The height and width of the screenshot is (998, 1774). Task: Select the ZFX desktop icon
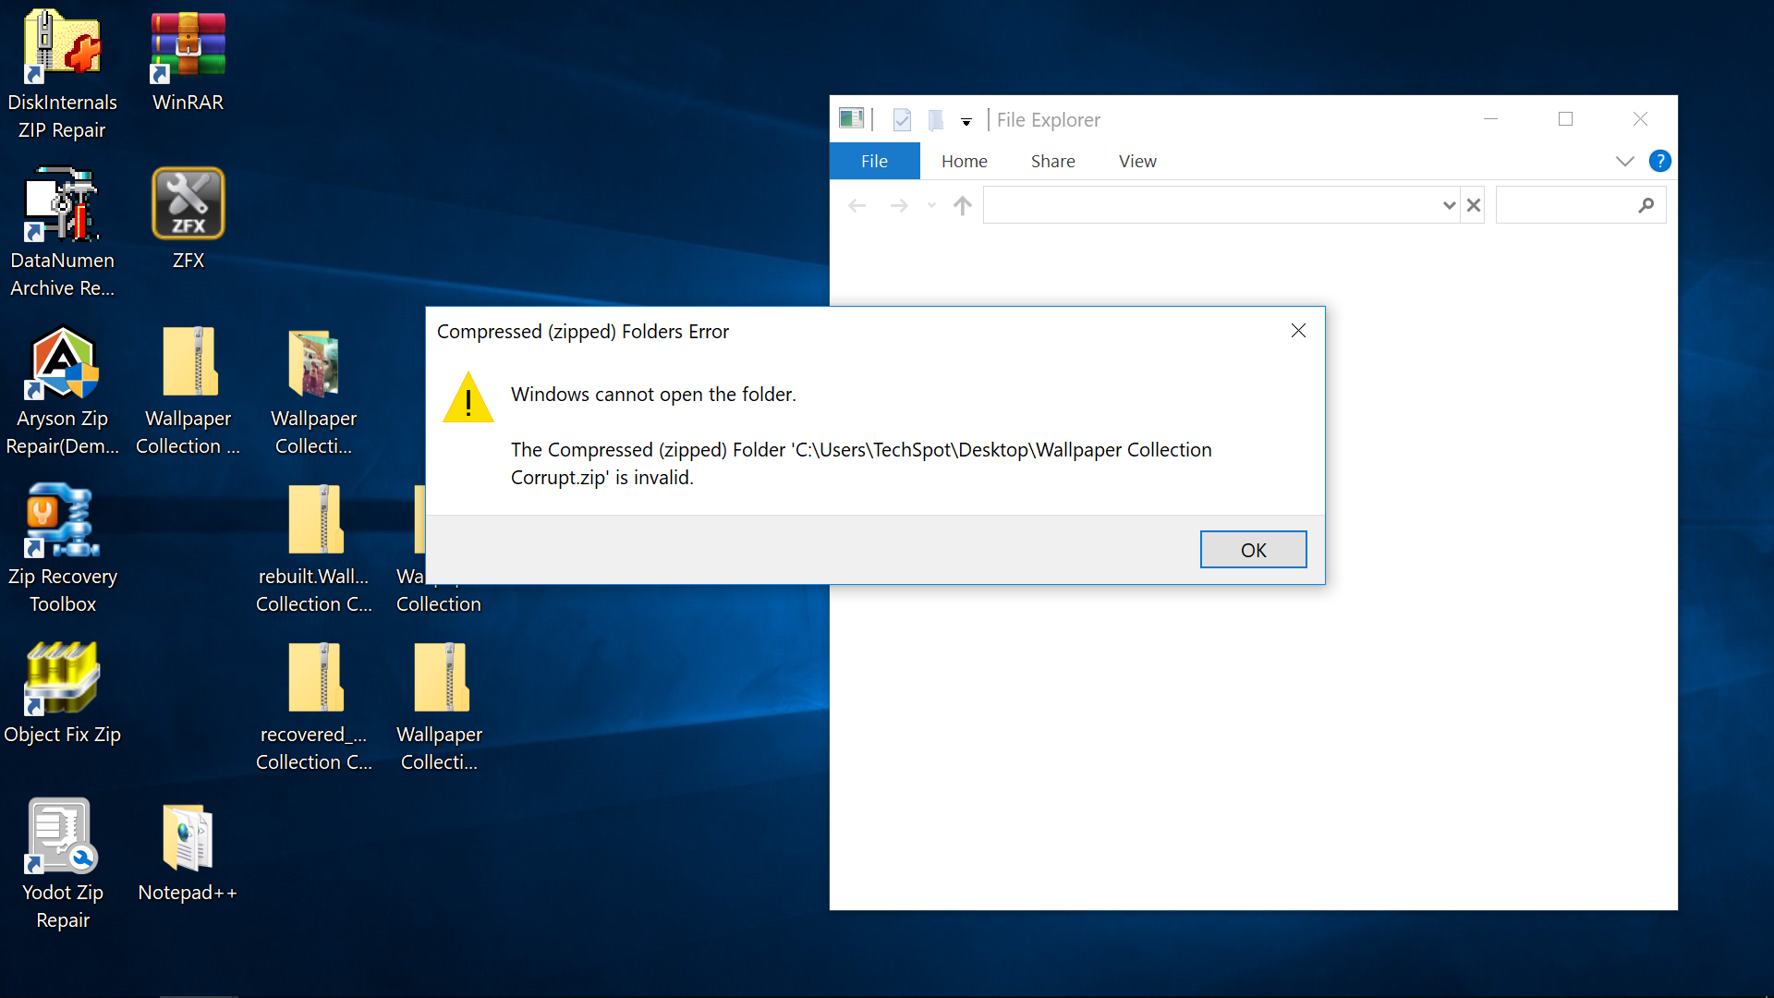188,203
